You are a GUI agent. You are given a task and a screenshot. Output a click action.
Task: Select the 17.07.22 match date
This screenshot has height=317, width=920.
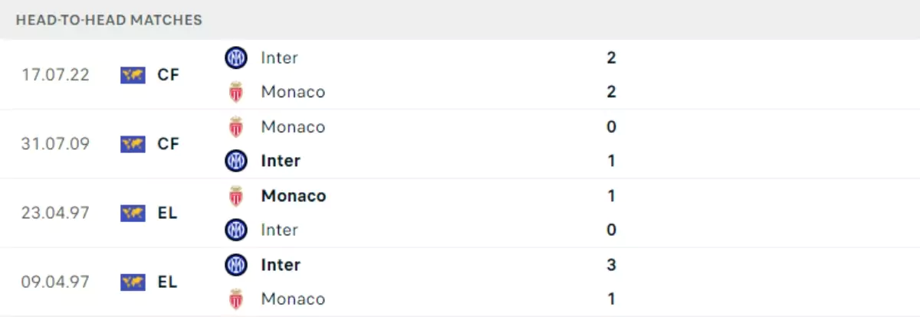pyautogui.click(x=56, y=75)
